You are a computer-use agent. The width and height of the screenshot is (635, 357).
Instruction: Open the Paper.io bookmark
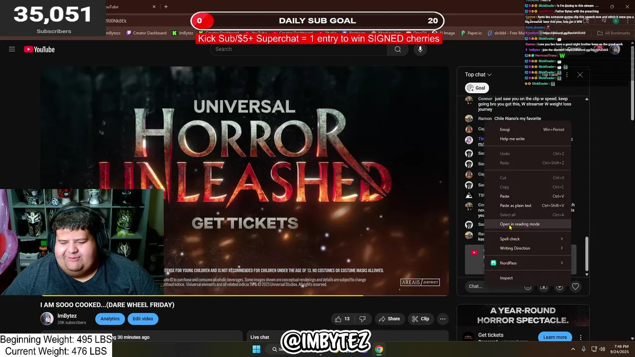471,33
